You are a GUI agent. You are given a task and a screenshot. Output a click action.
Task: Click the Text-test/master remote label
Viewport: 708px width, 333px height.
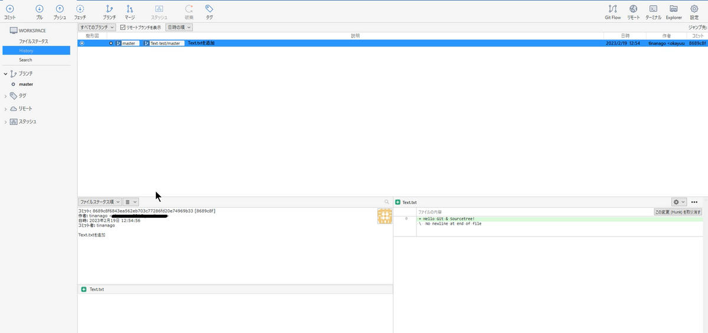pos(165,44)
